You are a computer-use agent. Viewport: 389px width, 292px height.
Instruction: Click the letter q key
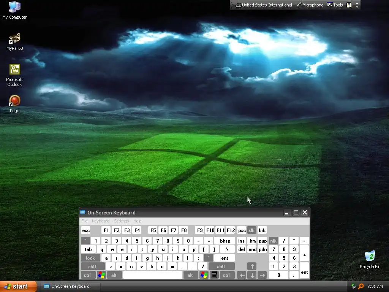point(101,249)
